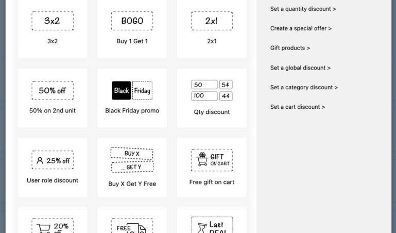The width and height of the screenshot is (396, 233).
Task: Click the 'Buy 1 Get 1' caption text
Action: (x=132, y=41)
